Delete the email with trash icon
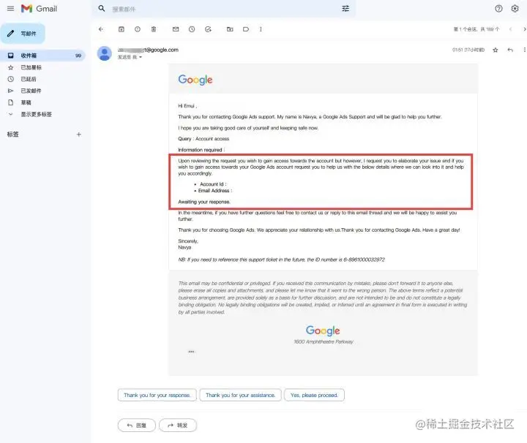The image size is (527, 443). click(154, 29)
